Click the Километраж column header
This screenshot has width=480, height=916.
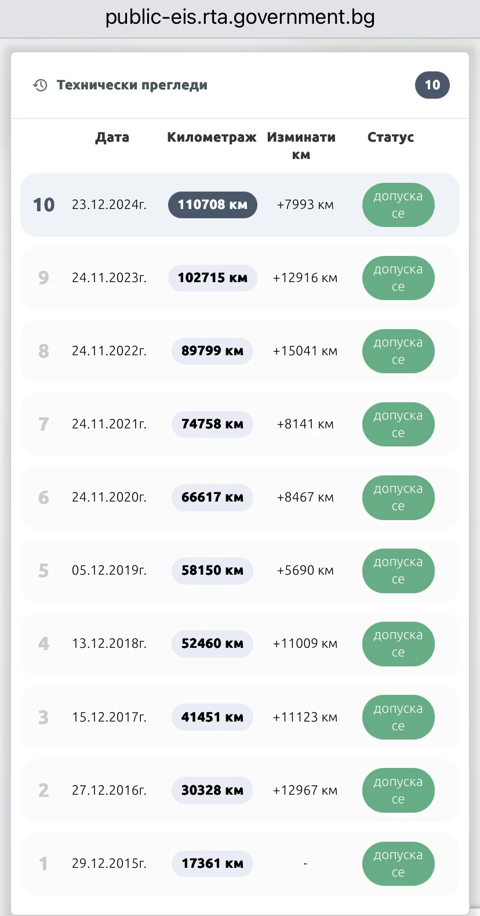pos(212,138)
